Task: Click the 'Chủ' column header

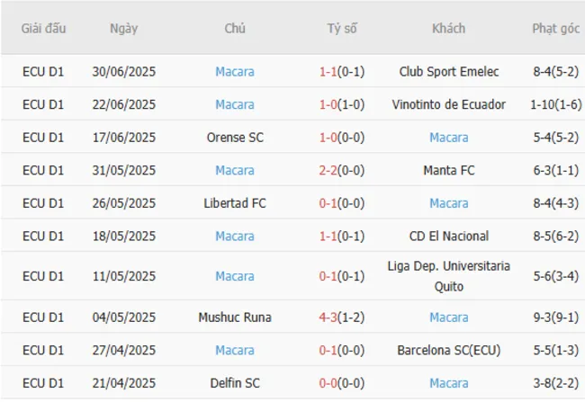Action: (235, 28)
